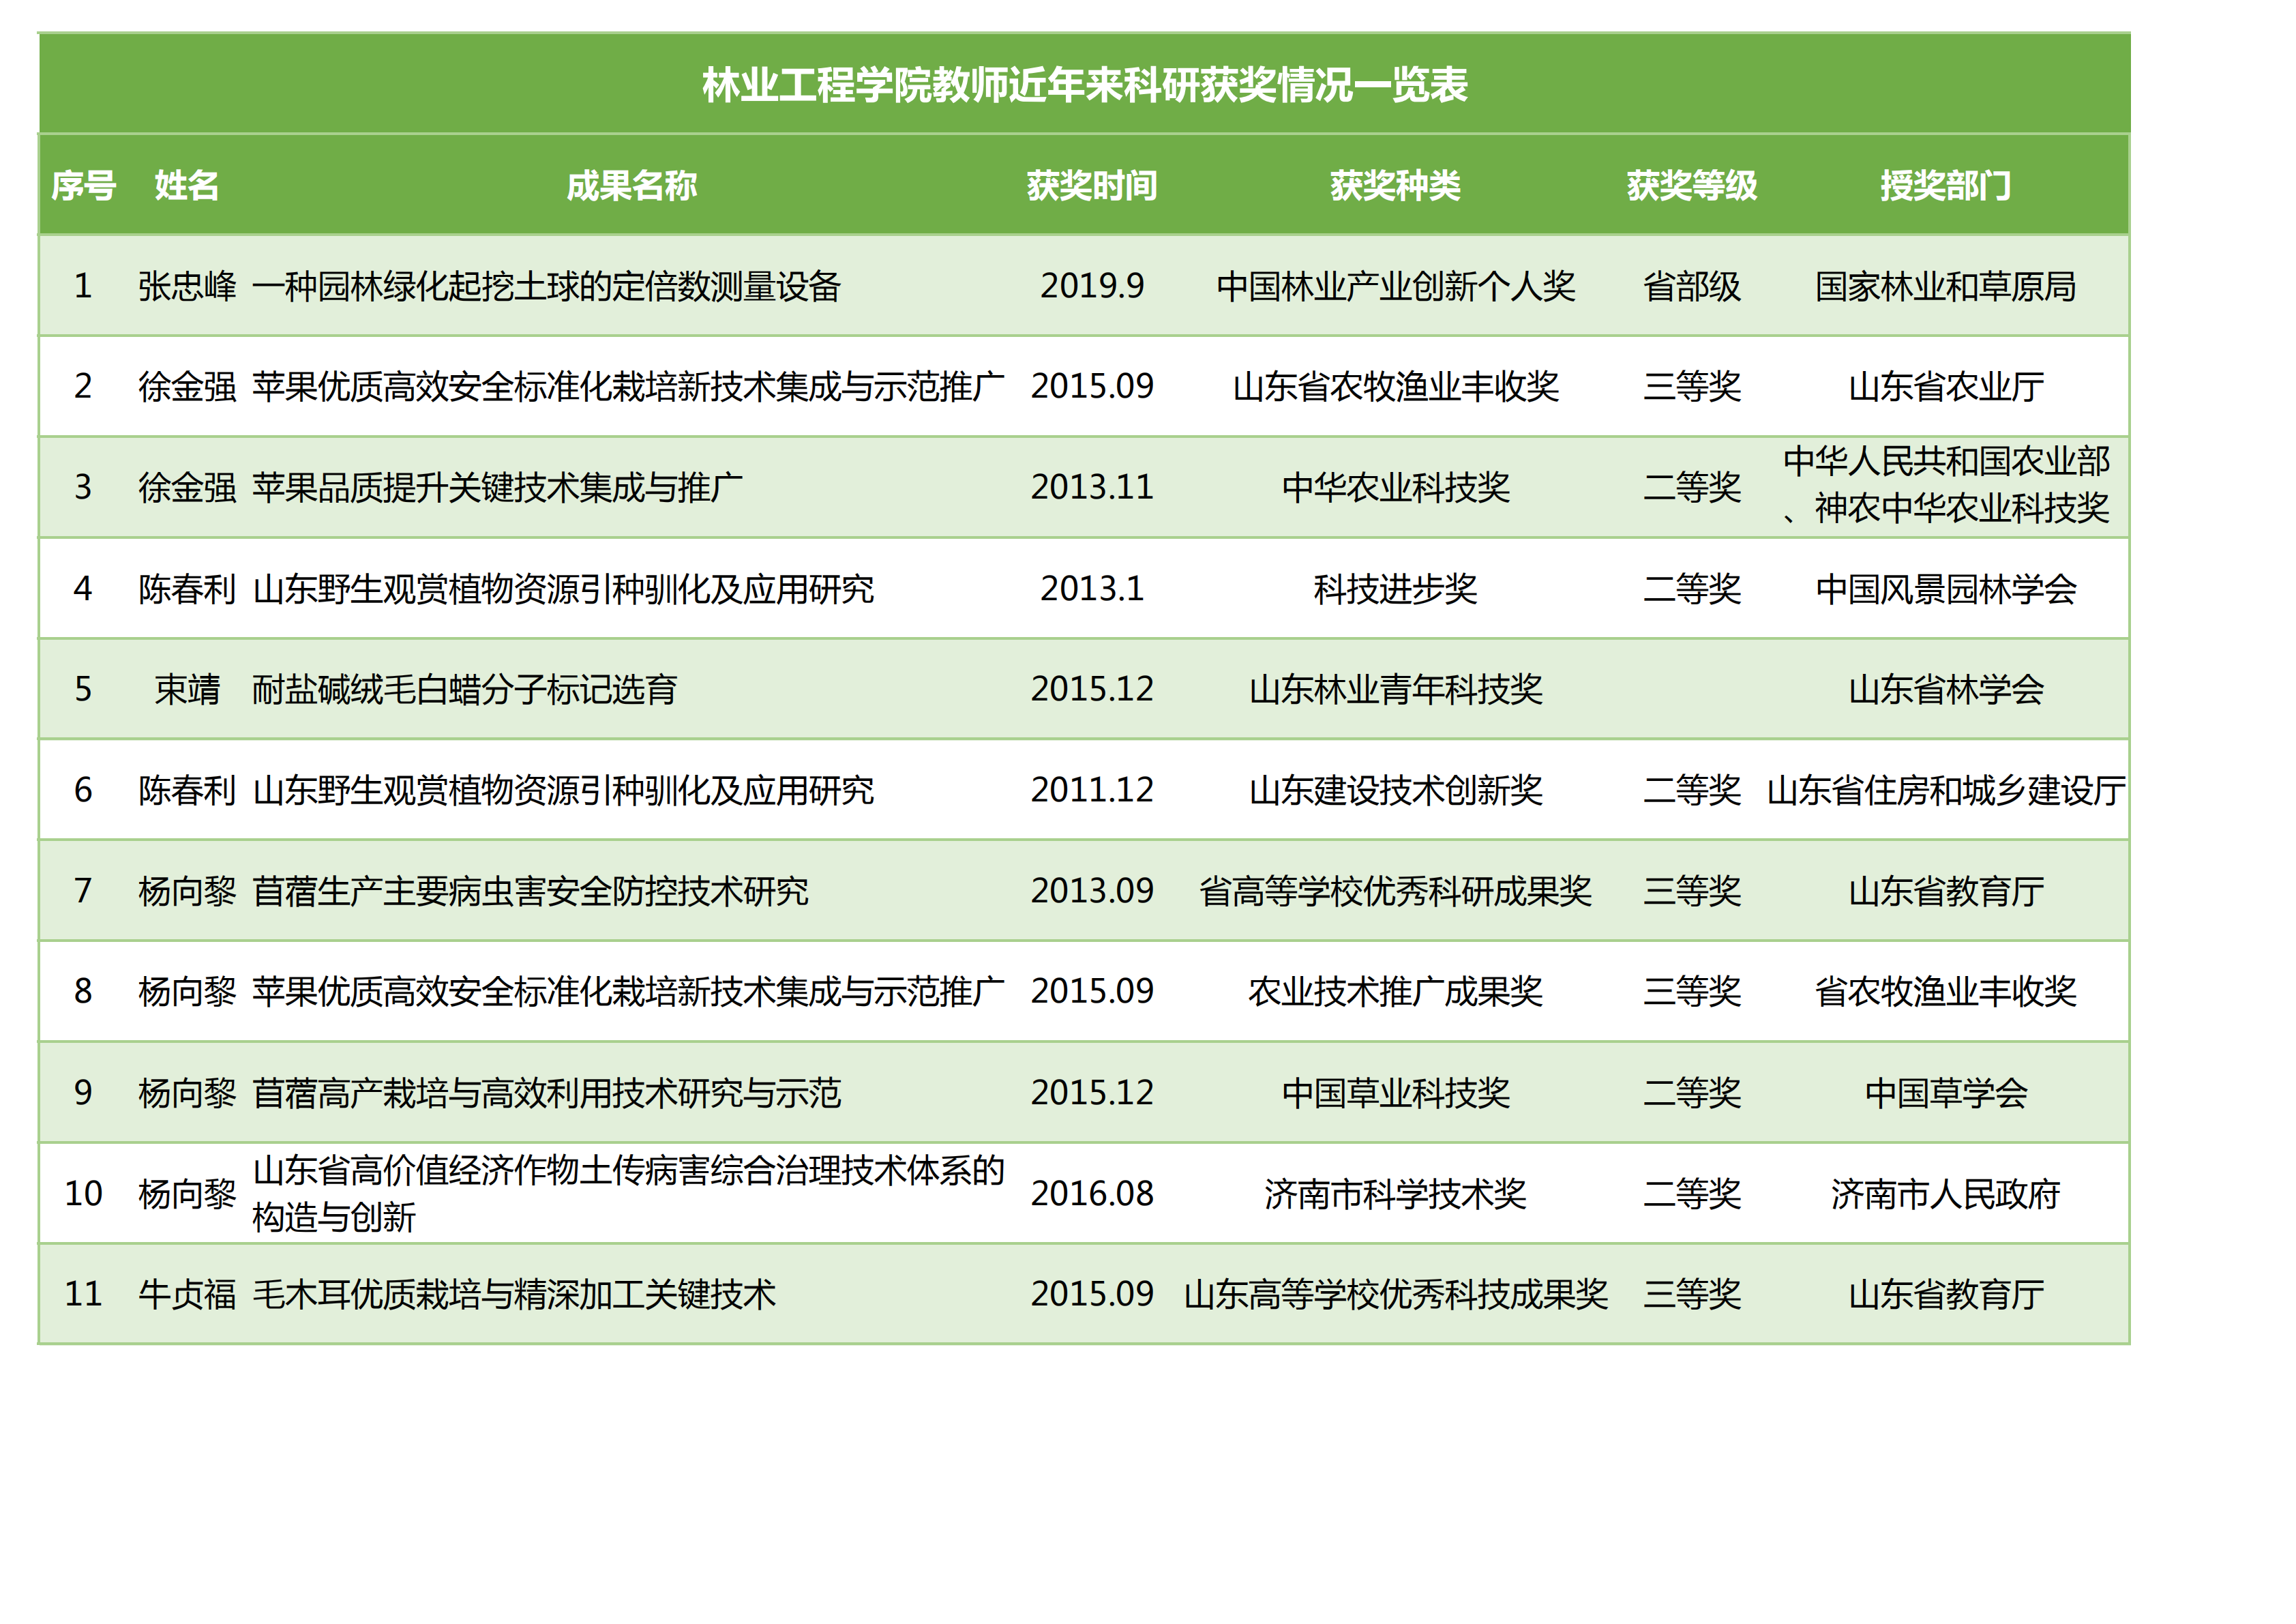Click 山东省高价值经济作物土传病害综合治理技术体系的构造与创新 cell

click(x=629, y=1194)
